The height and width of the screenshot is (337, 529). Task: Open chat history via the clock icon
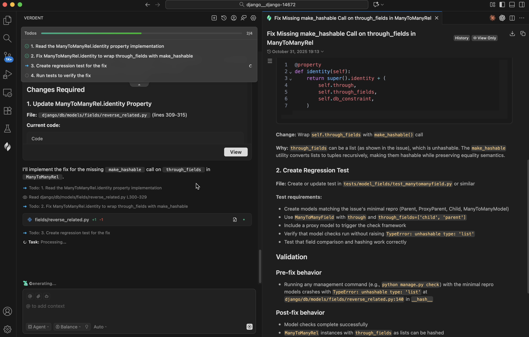click(x=224, y=18)
